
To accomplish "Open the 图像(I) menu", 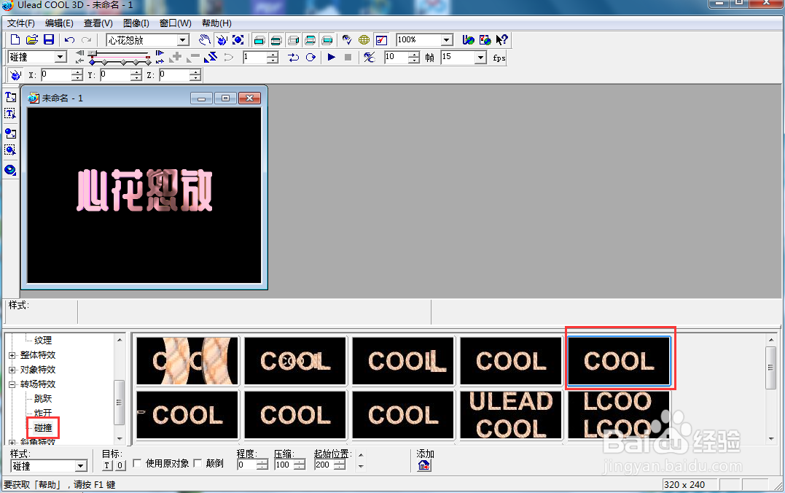I will click(x=136, y=23).
